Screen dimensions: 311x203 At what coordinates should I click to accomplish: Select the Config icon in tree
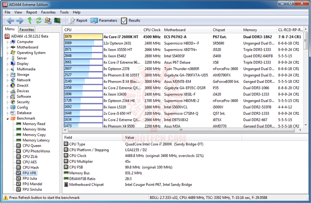[13, 107]
